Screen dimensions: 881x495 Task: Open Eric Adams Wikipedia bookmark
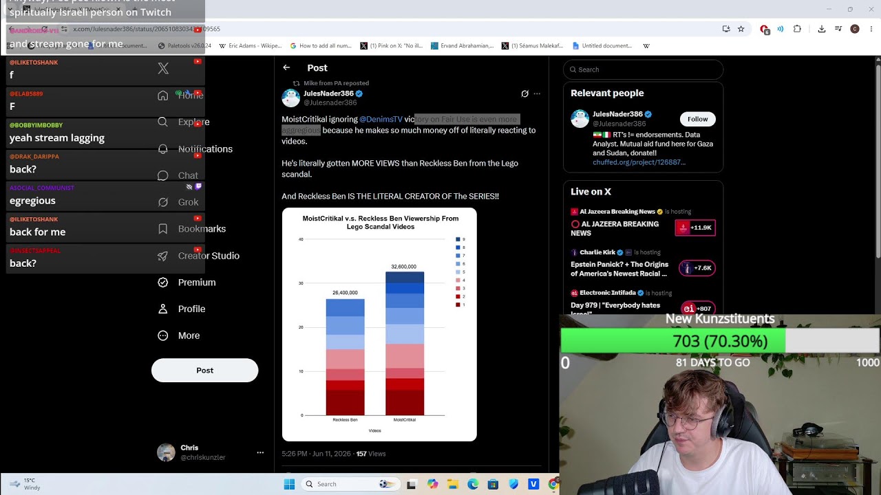click(251, 46)
